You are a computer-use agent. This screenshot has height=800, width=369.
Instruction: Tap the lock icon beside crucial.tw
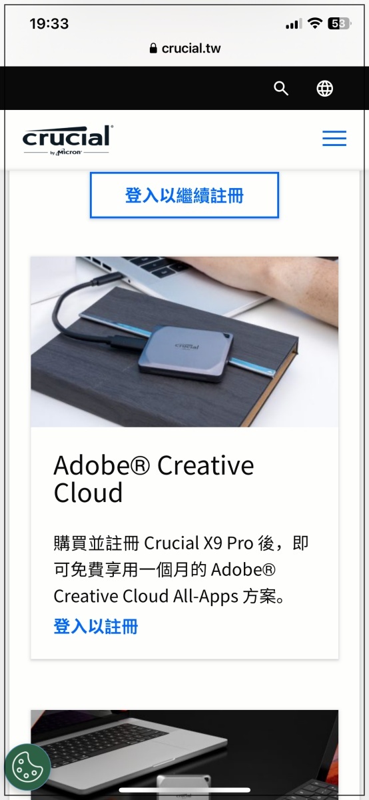[x=153, y=49]
